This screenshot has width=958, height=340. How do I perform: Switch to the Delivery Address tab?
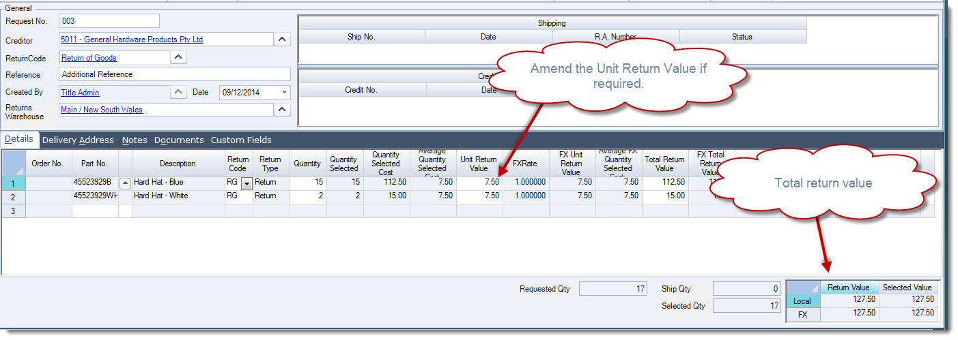tap(78, 140)
